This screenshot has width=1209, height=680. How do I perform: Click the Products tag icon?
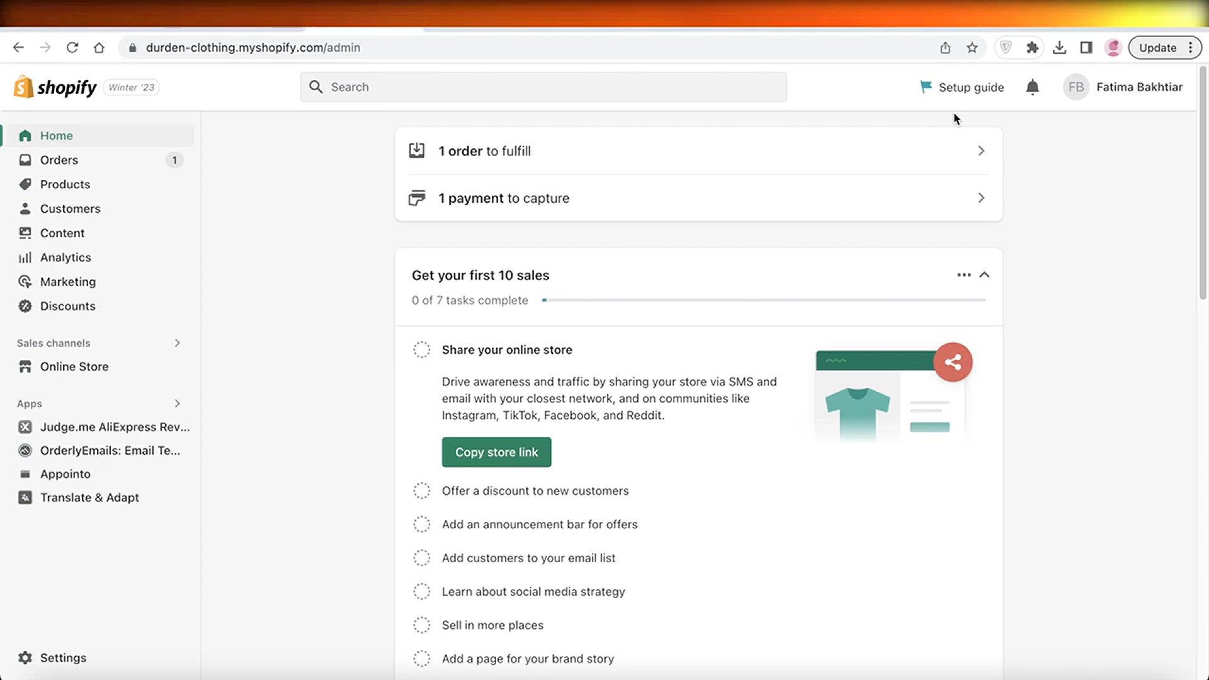point(25,184)
